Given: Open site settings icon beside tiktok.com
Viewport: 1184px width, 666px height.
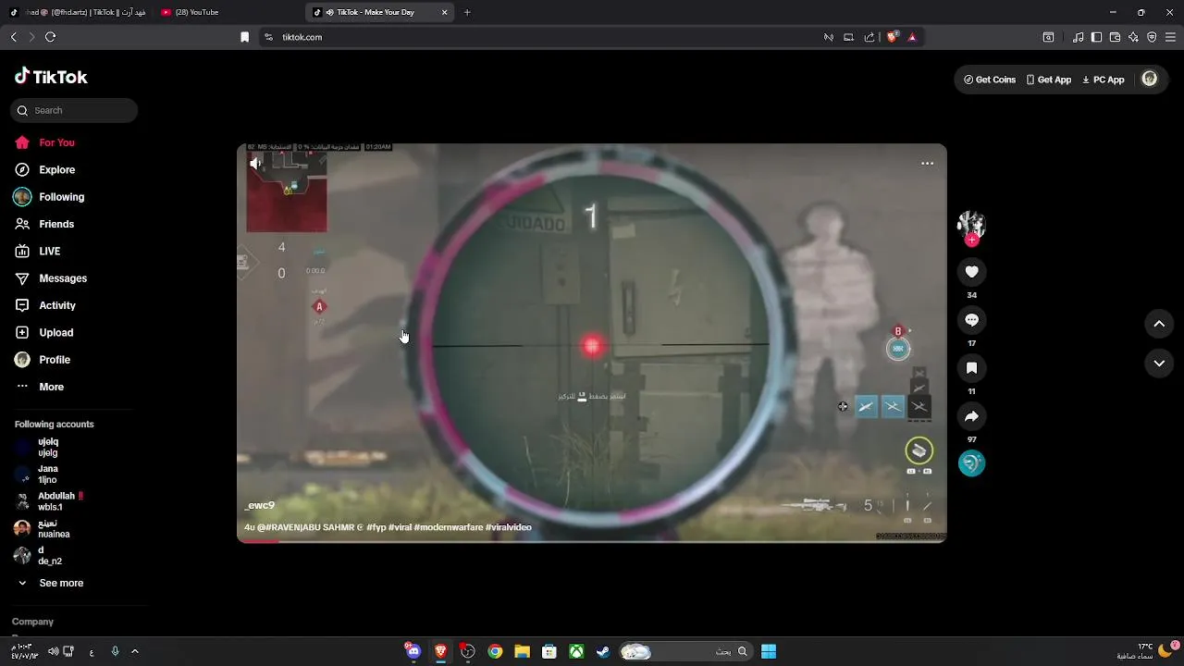Looking at the screenshot, I should point(268,37).
